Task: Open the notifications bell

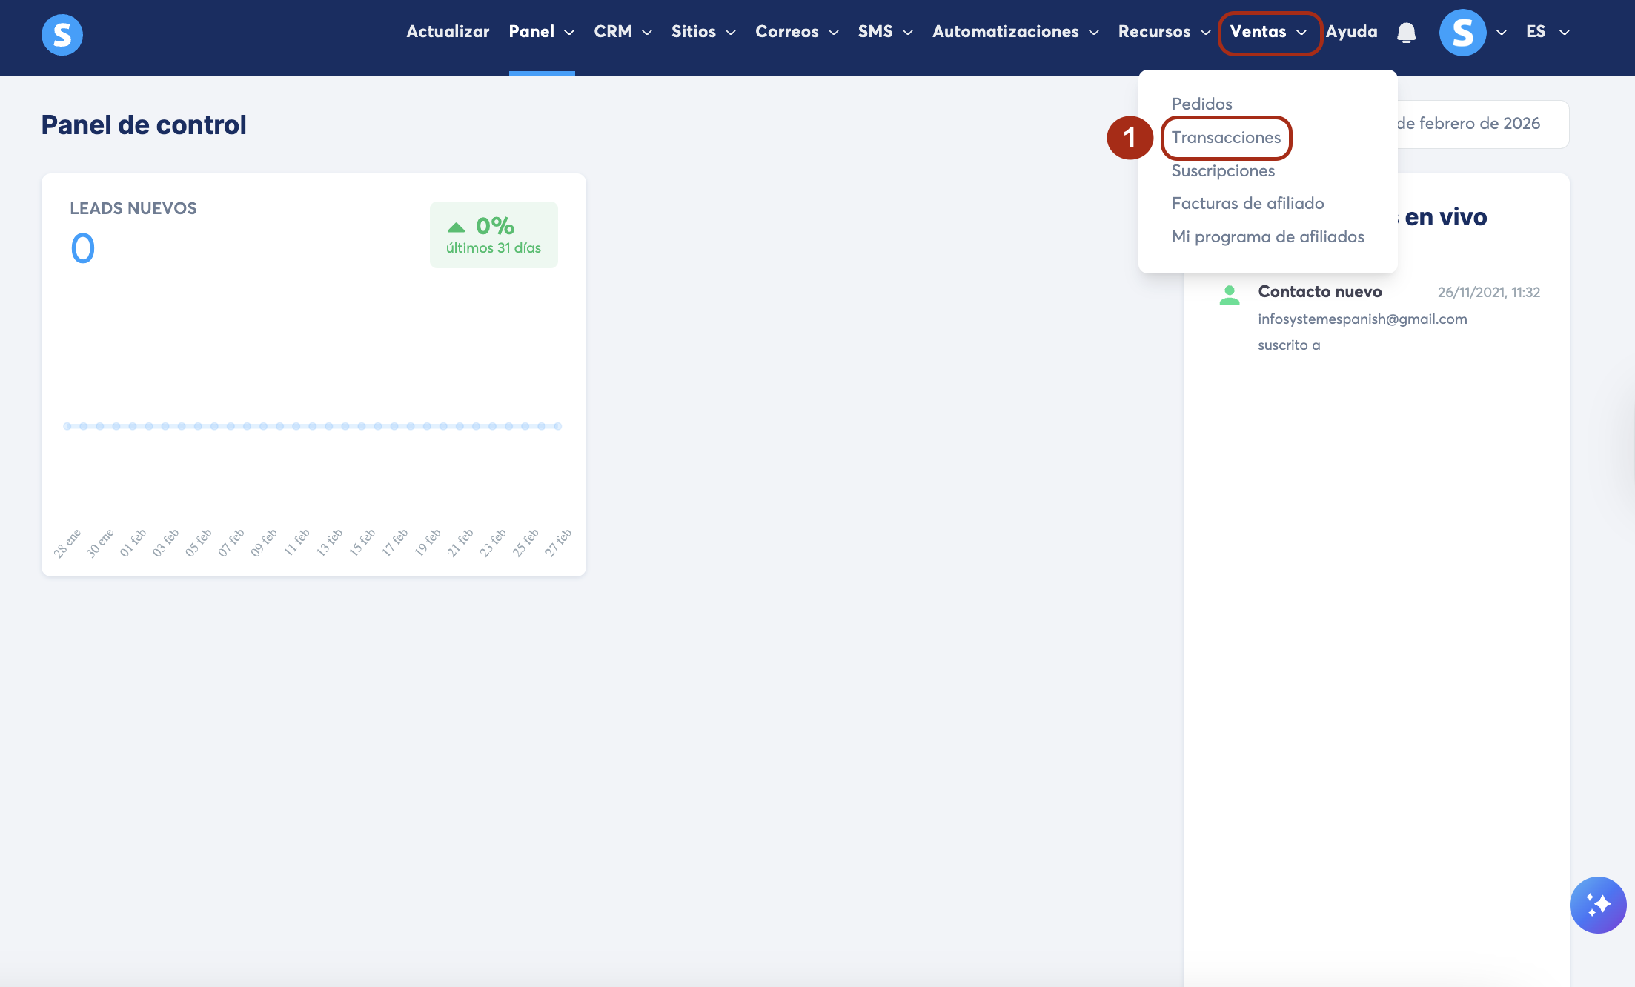Action: pos(1406,33)
